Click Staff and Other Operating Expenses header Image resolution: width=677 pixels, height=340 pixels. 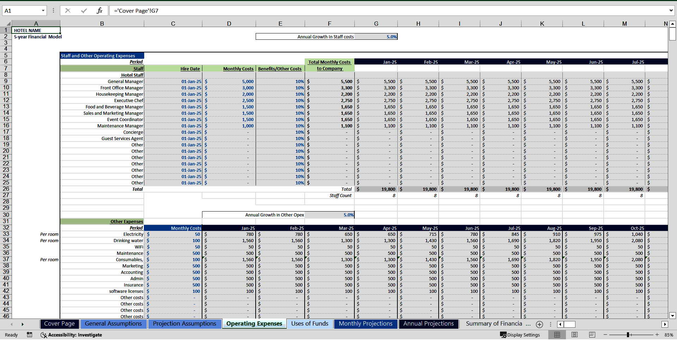[x=102, y=56]
